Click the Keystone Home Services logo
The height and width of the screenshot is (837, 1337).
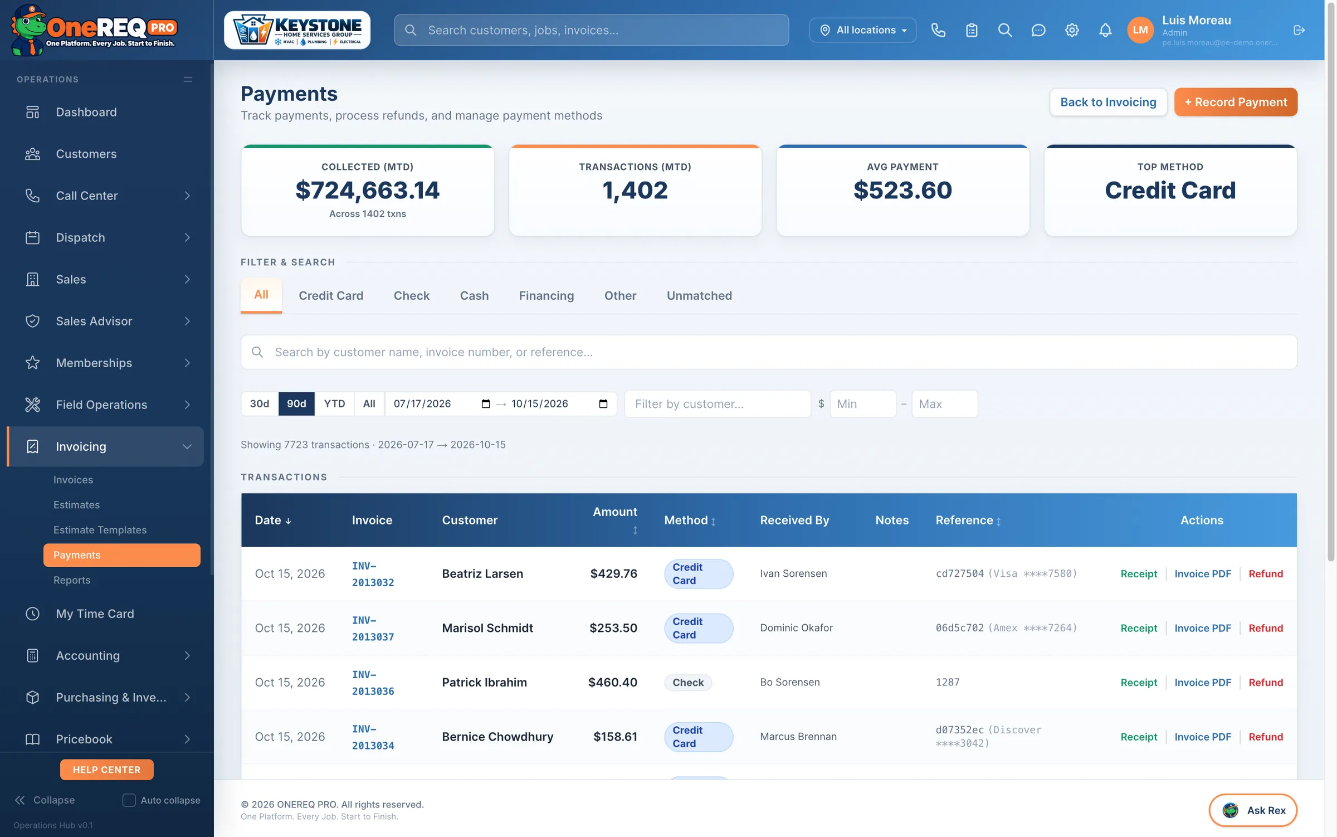tap(297, 30)
